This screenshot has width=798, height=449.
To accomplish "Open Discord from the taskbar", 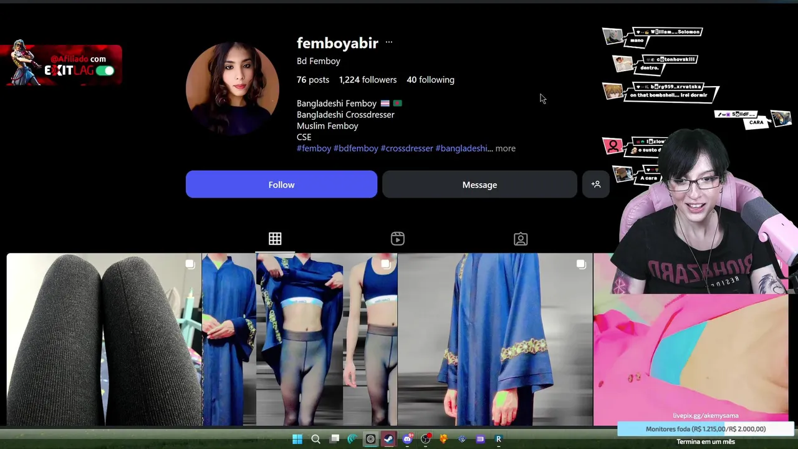I will tap(407, 439).
